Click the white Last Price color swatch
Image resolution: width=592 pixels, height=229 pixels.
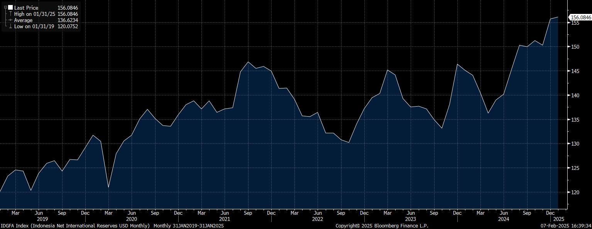(10, 7)
